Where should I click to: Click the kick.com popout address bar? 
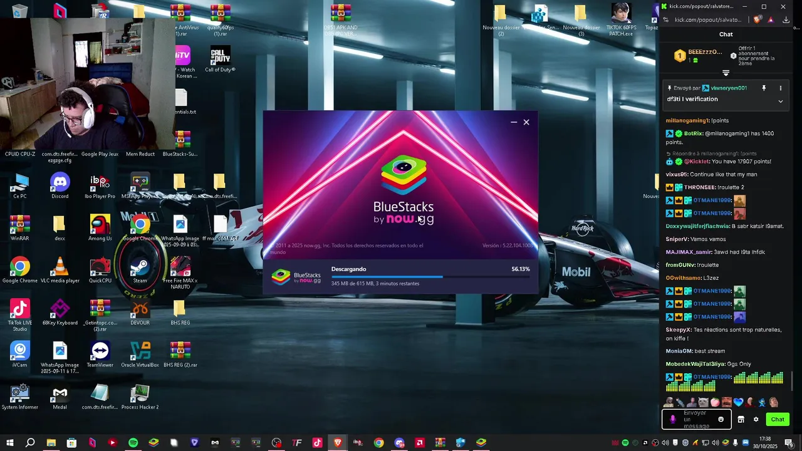[x=708, y=20]
